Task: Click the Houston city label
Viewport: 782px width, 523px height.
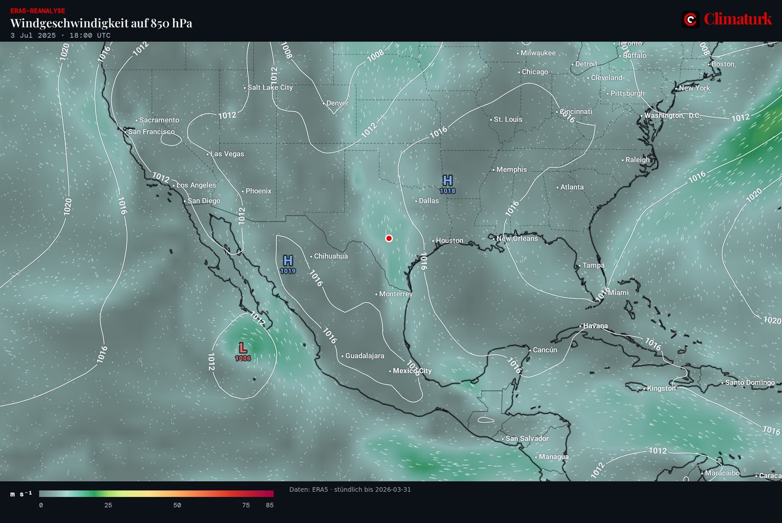Action: (x=450, y=241)
